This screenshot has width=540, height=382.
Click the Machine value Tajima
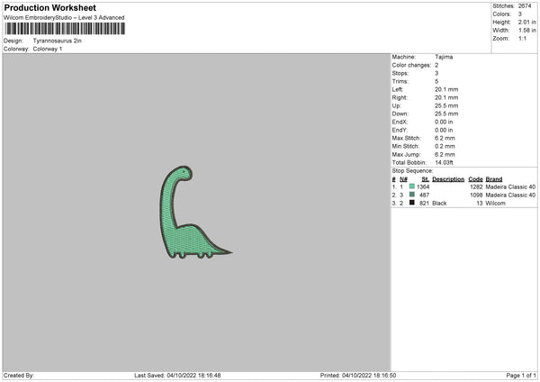444,57
